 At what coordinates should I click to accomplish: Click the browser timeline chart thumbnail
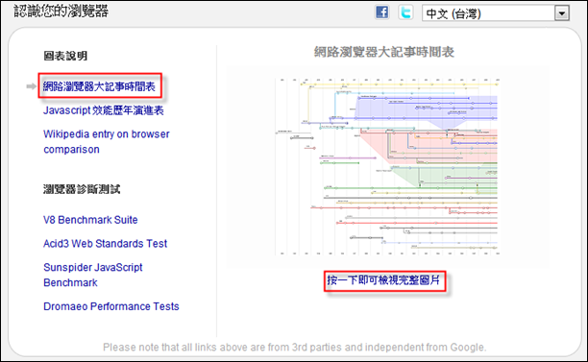[x=387, y=167]
